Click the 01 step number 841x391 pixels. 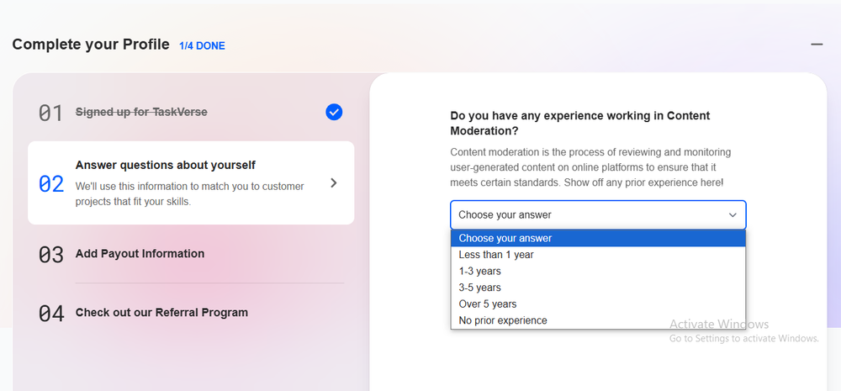click(x=51, y=113)
